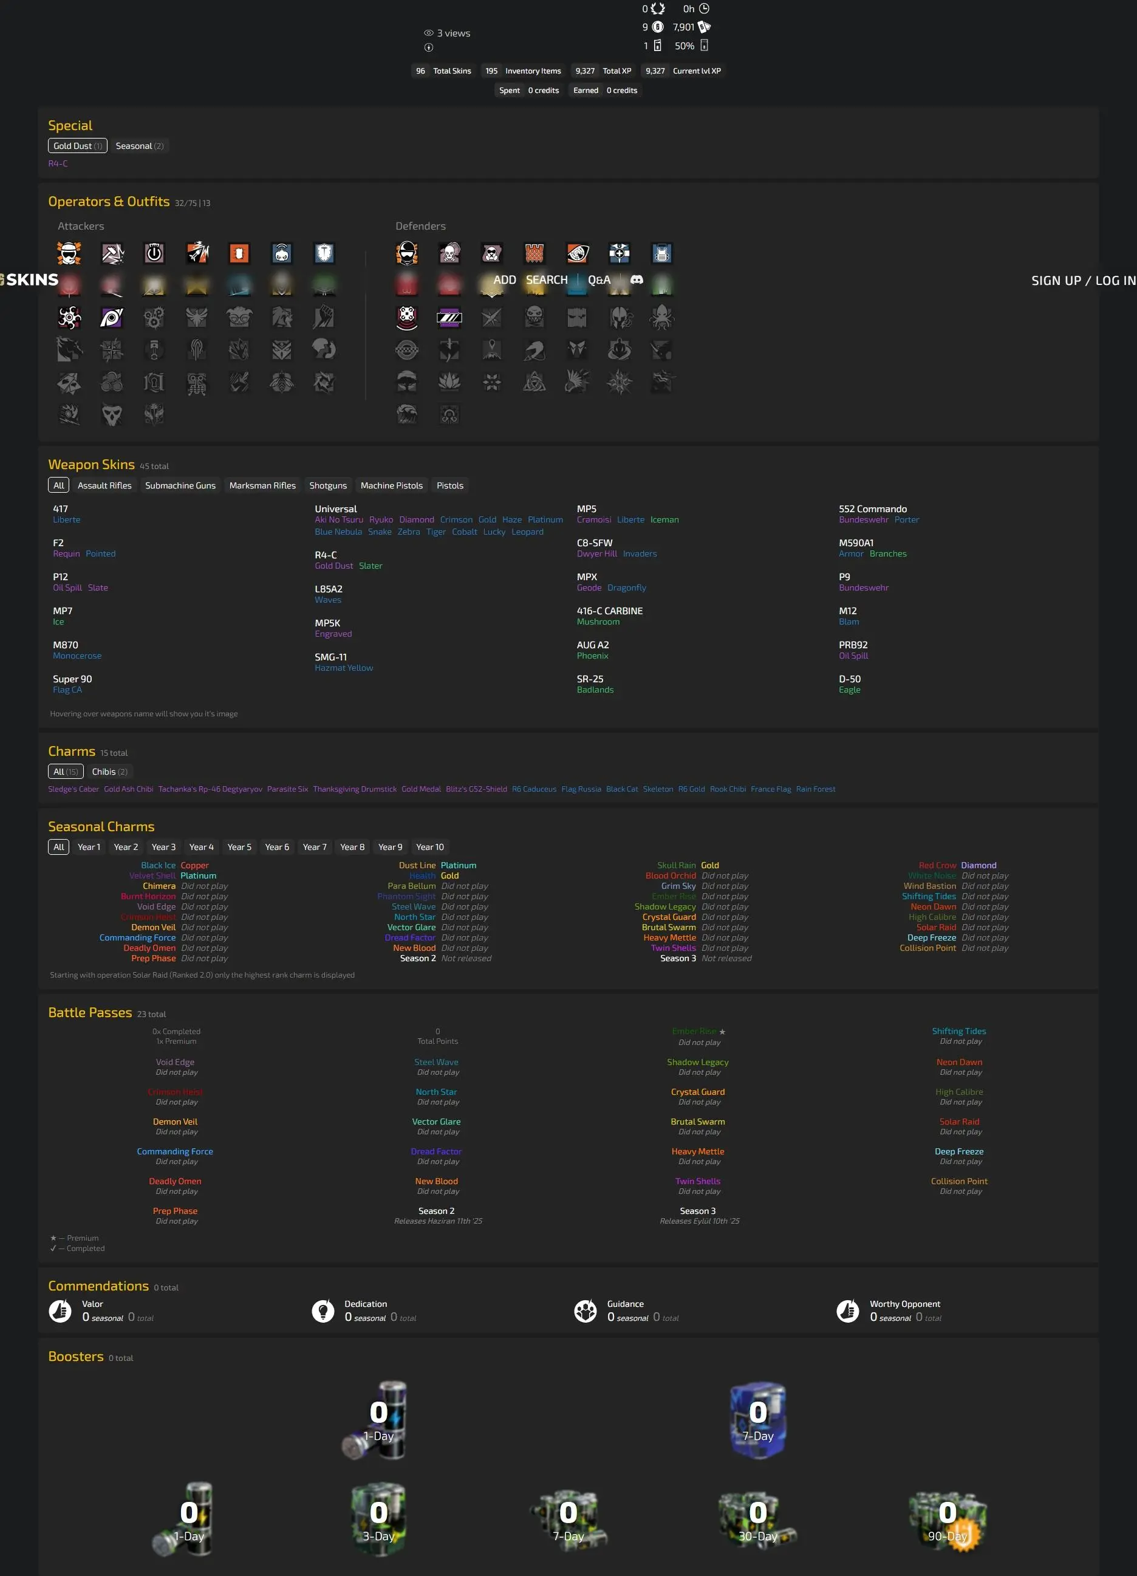Select the Doc medic-cross operator icon
The height and width of the screenshot is (1576, 1137).
tap(619, 253)
